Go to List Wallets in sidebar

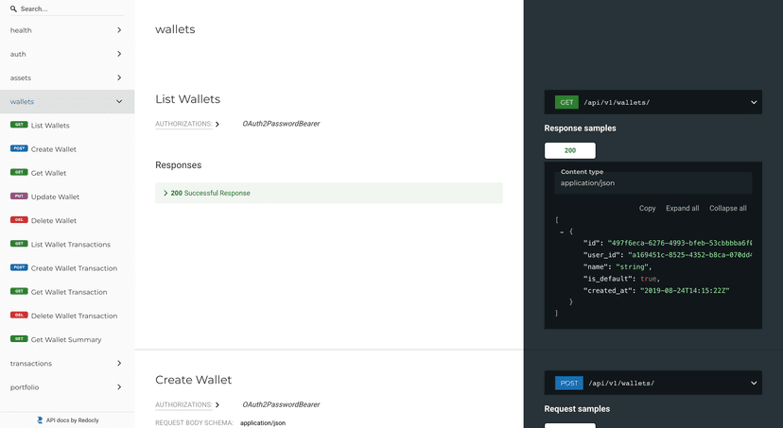coord(50,126)
